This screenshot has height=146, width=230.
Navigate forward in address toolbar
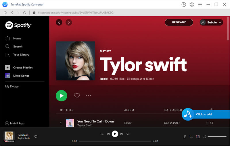(x=18, y=13)
